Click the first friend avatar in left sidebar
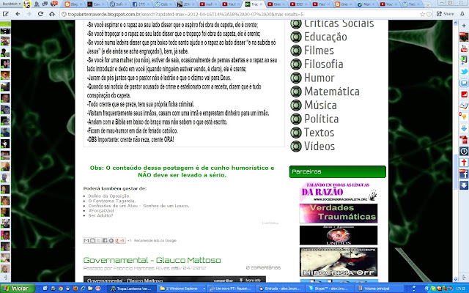Image resolution: width=469 pixels, height=293 pixels. point(5,31)
